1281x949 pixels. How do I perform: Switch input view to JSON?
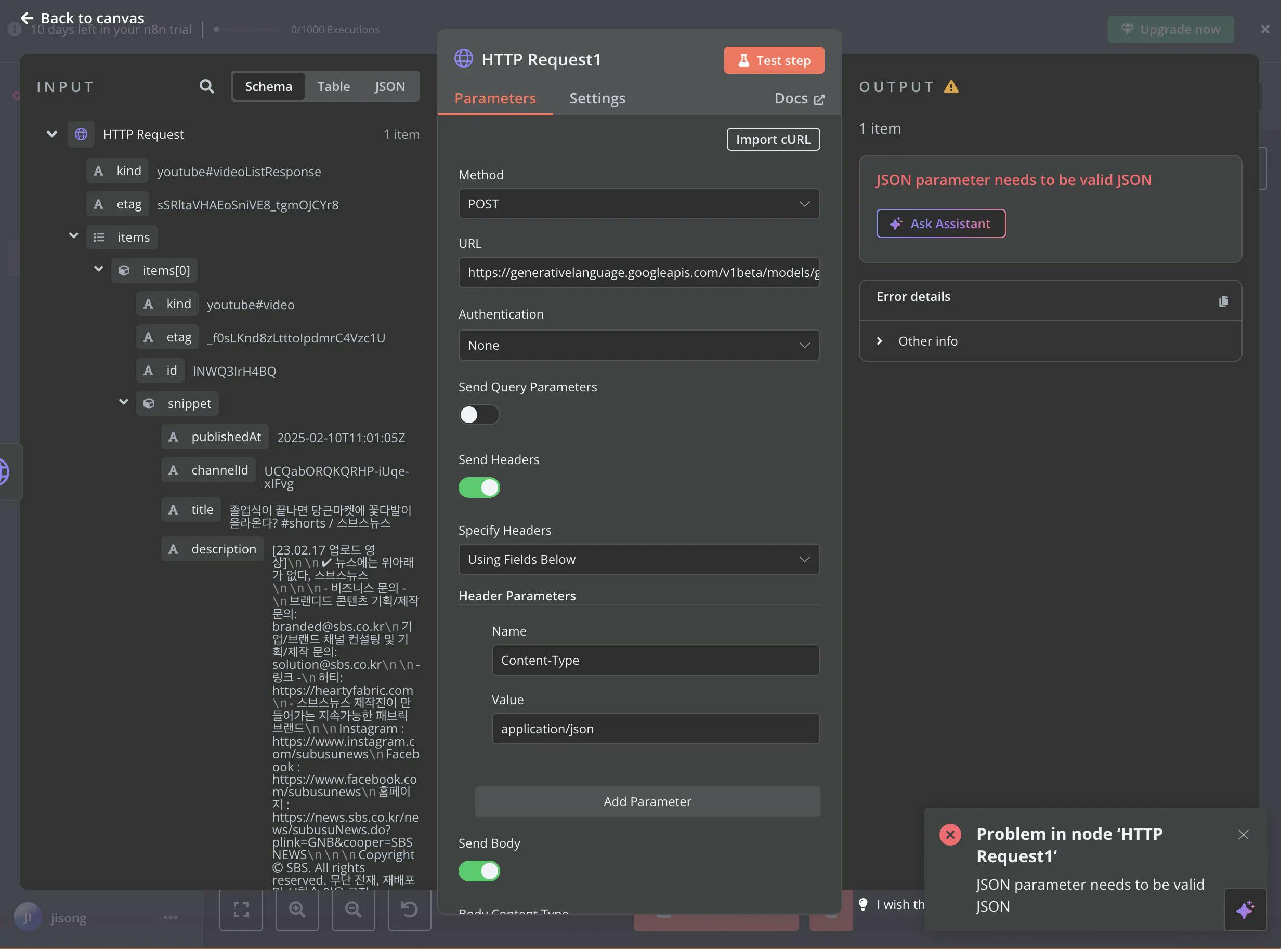[x=389, y=87]
